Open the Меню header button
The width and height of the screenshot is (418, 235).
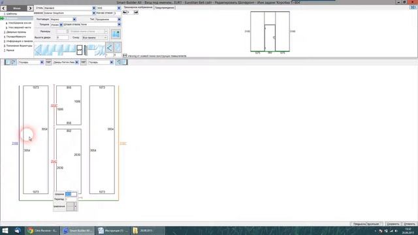[x=17, y=8]
